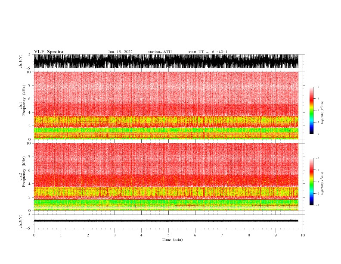Click the 'start UT = 6 :40: 1' text

point(208,52)
